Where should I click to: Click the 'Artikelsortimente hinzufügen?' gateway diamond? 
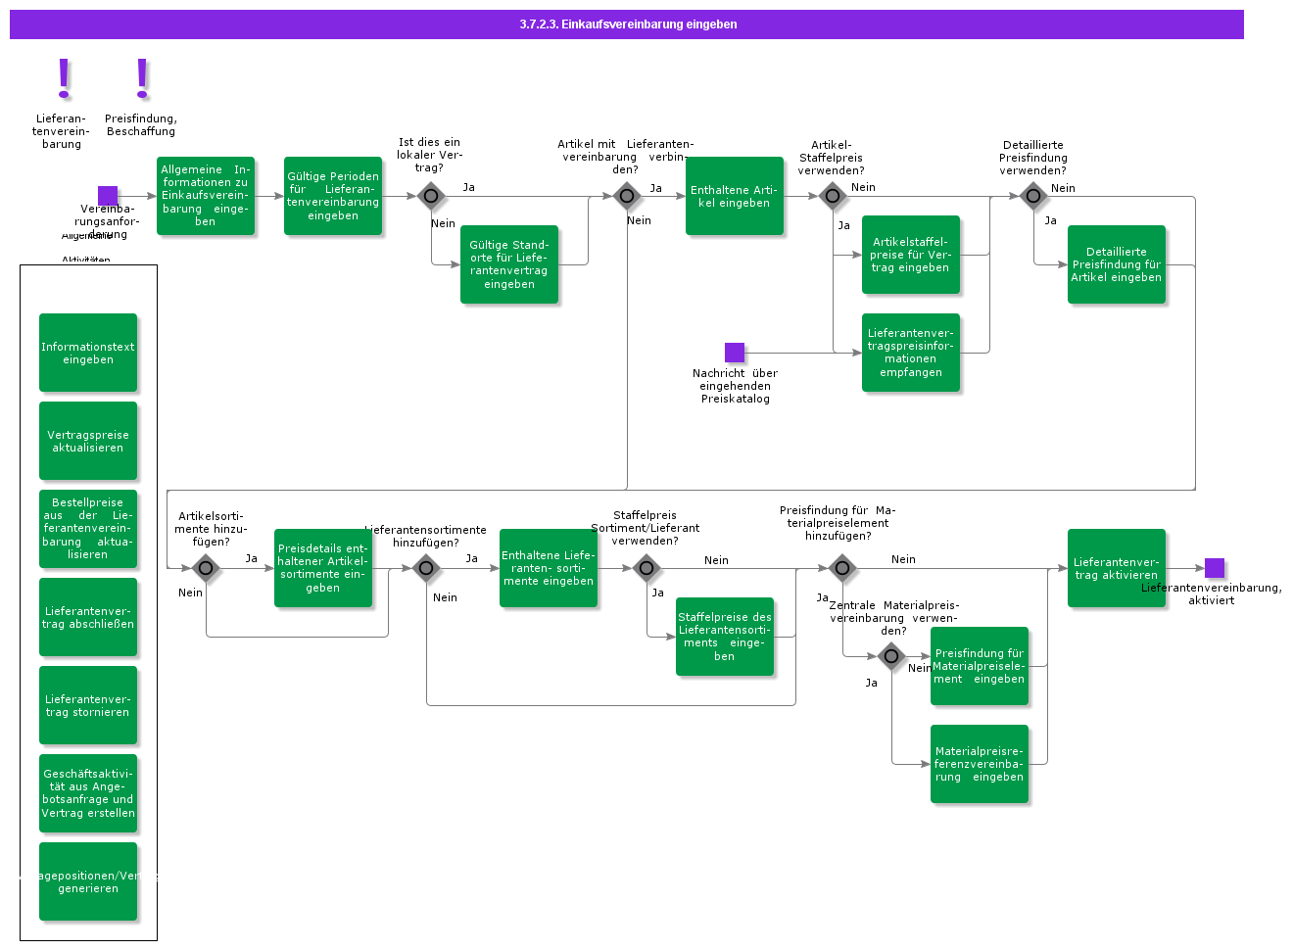206,568
